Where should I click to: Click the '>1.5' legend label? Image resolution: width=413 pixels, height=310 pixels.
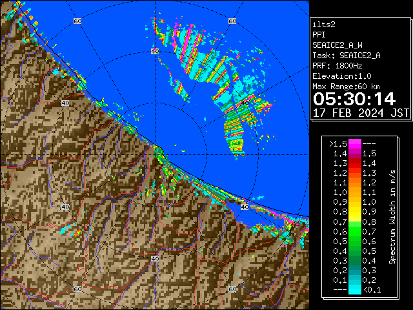tap(338, 144)
